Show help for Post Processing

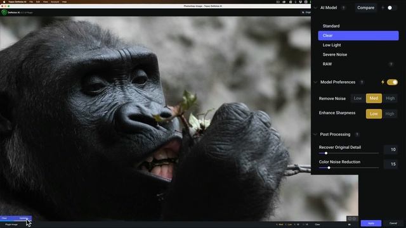pos(357,134)
